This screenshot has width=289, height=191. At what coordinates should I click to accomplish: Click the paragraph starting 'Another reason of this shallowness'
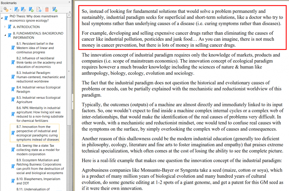[x=182, y=145]
